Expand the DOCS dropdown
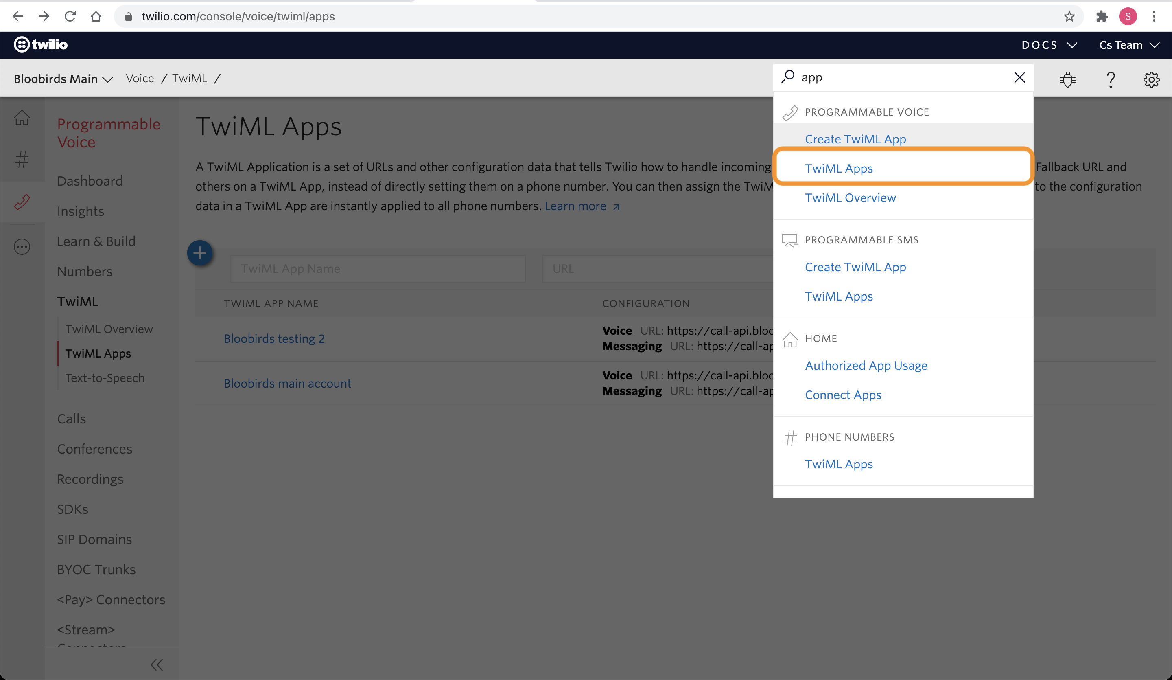1172x680 pixels. click(1049, 45)
